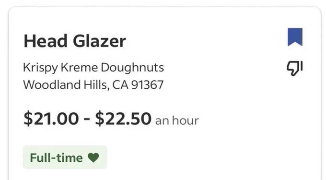Click the green heart in the Full-time badge

point(93,157)
